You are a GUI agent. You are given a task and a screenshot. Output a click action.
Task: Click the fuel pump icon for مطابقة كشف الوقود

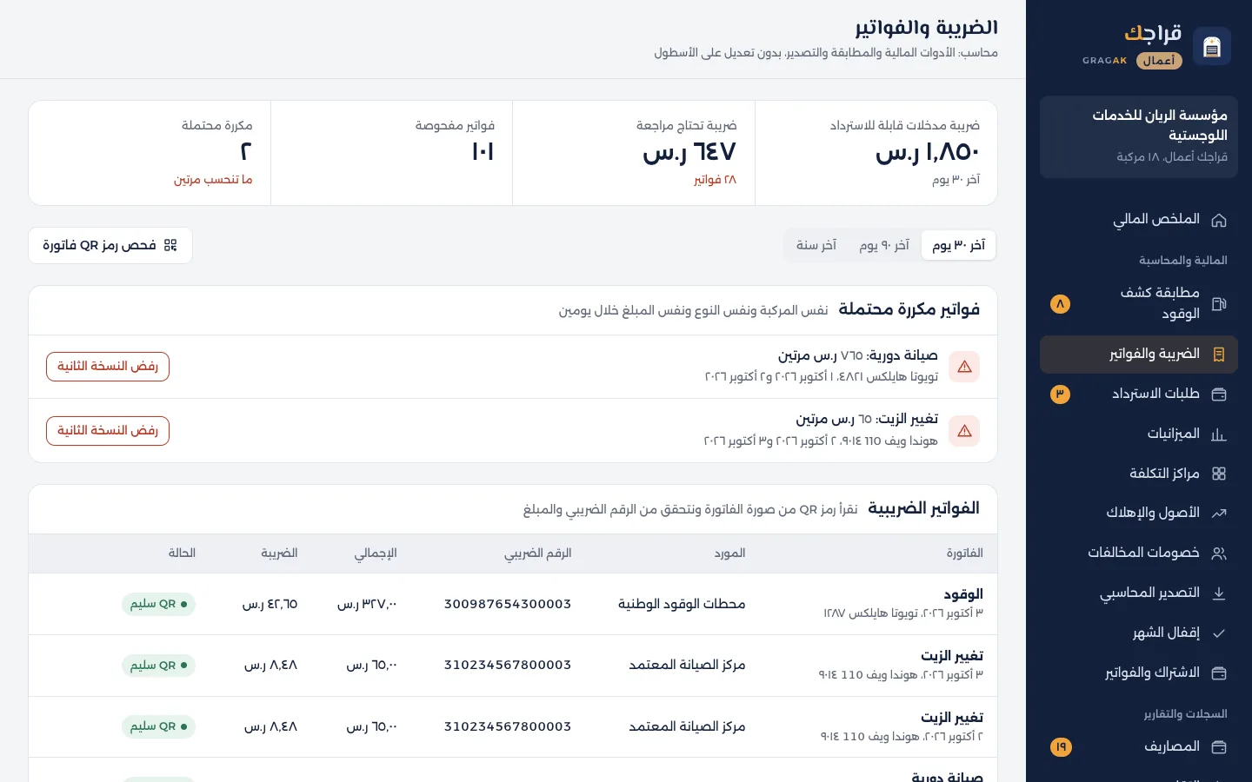click(x=1219, y=304)
